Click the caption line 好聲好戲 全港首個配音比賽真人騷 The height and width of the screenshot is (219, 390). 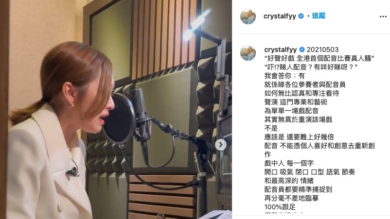pos(319,58)
